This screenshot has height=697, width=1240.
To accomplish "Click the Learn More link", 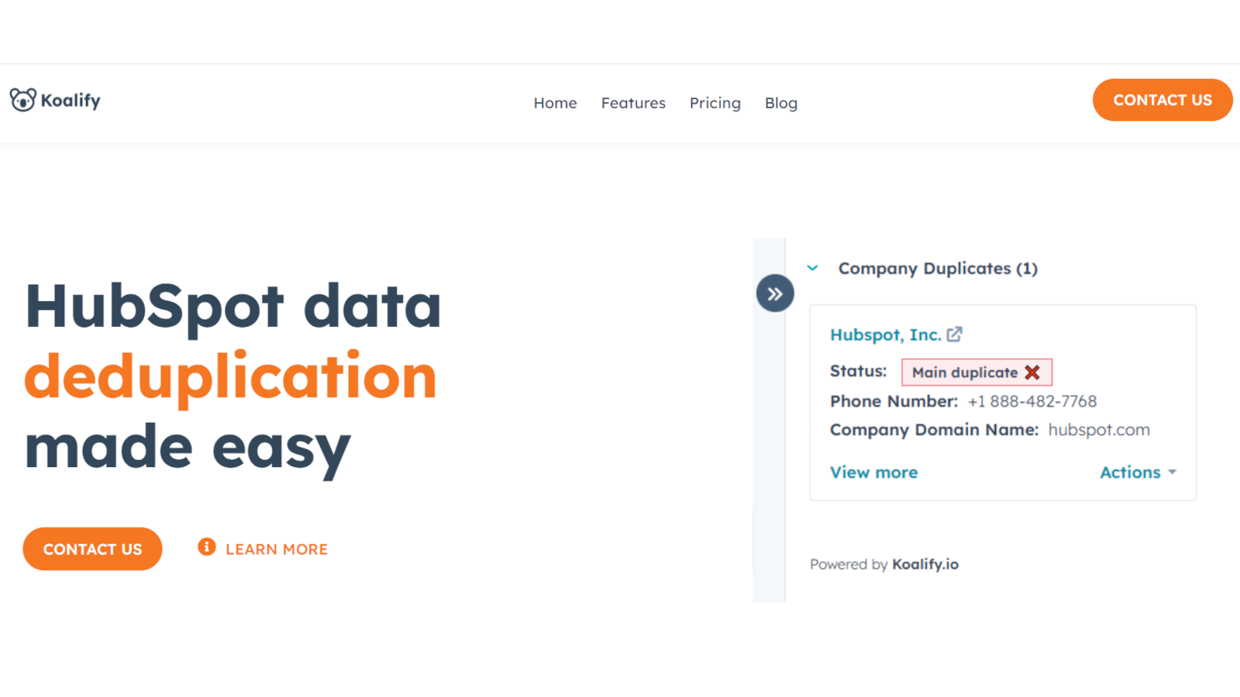I will point(277,548).
